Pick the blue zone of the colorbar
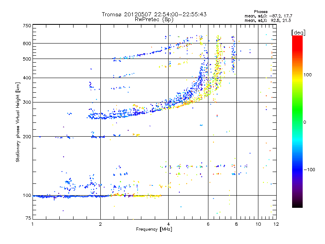Viewport: 325px width, 244px height. coord(297,167)
